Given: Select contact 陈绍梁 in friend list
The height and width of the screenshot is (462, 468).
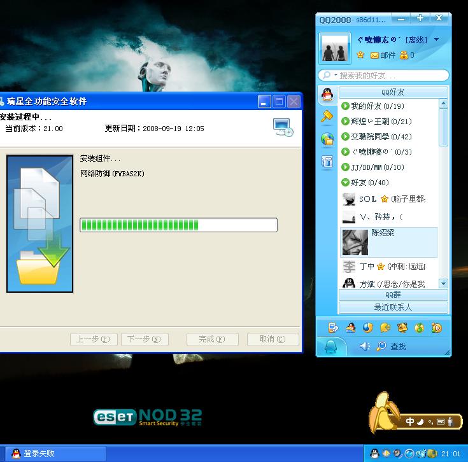Looking at the screenshot, I should pos(389,242).
